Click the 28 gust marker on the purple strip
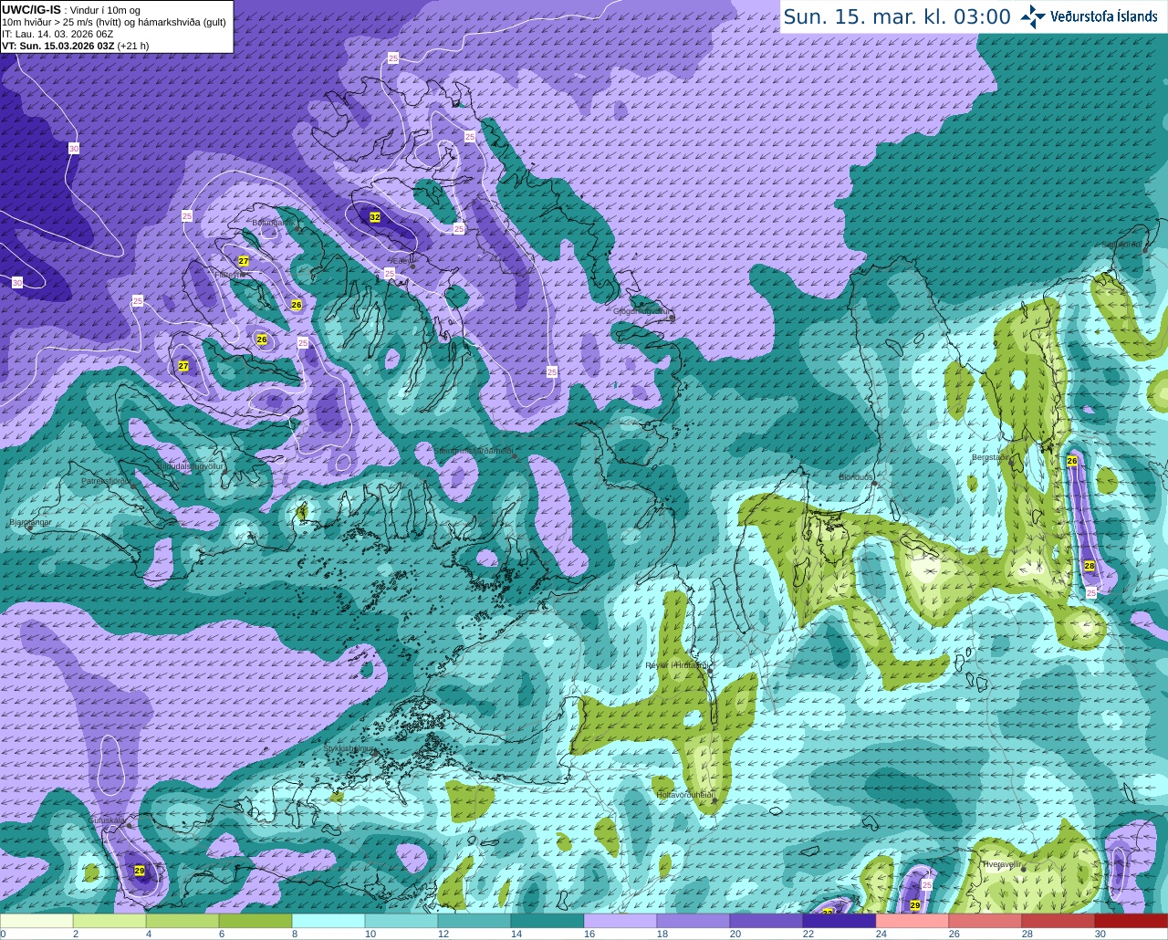Image resolution: width=1168 pixels, height=940 pixels. 1090,566
